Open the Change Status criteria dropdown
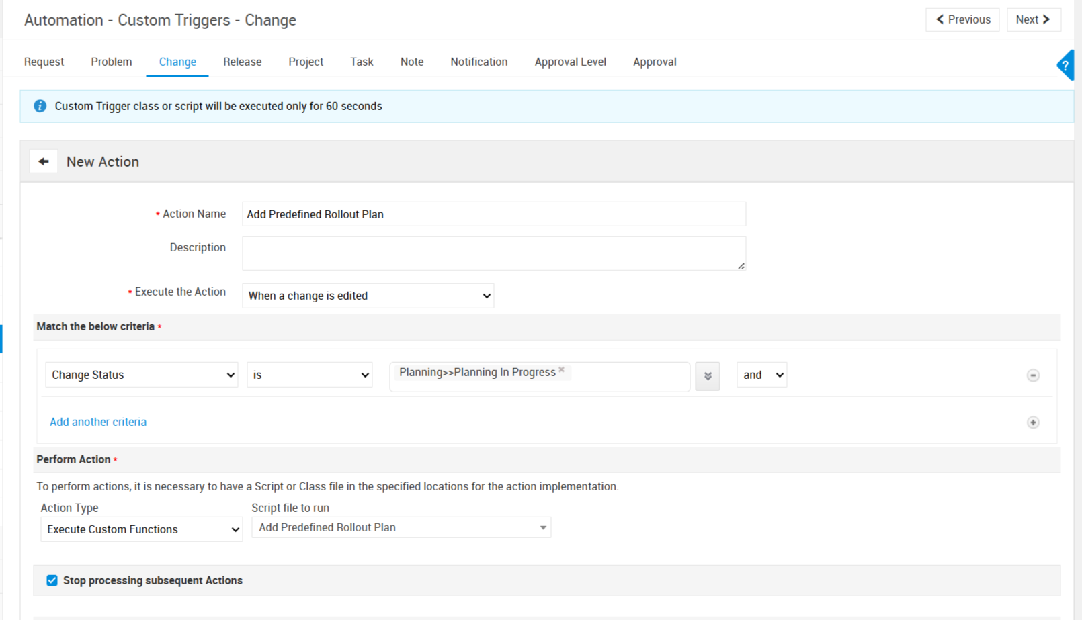The height and width of the screenshot is (620, 1082). click(141, 375)
